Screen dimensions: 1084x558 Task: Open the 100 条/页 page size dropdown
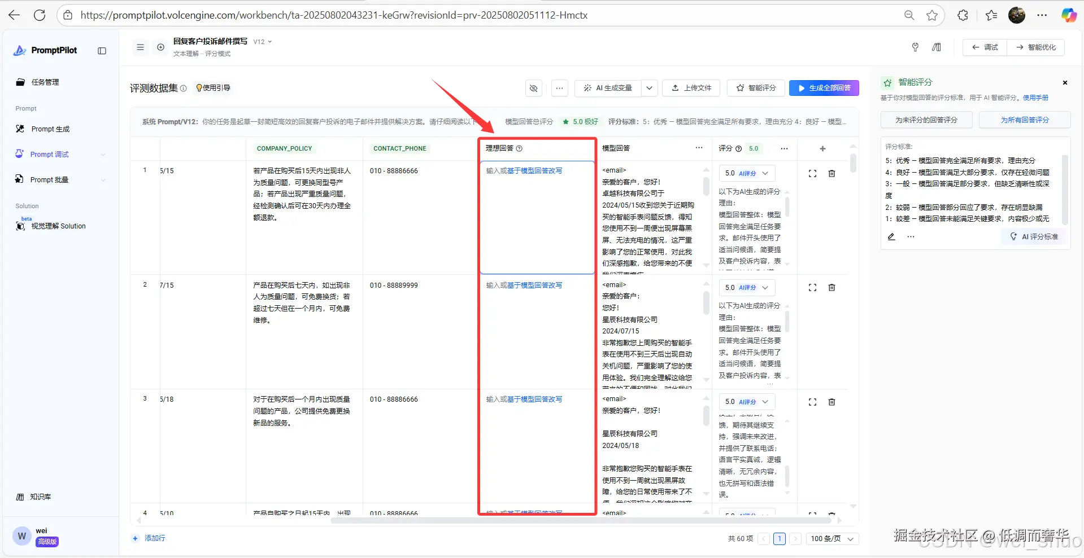(833, 539)
